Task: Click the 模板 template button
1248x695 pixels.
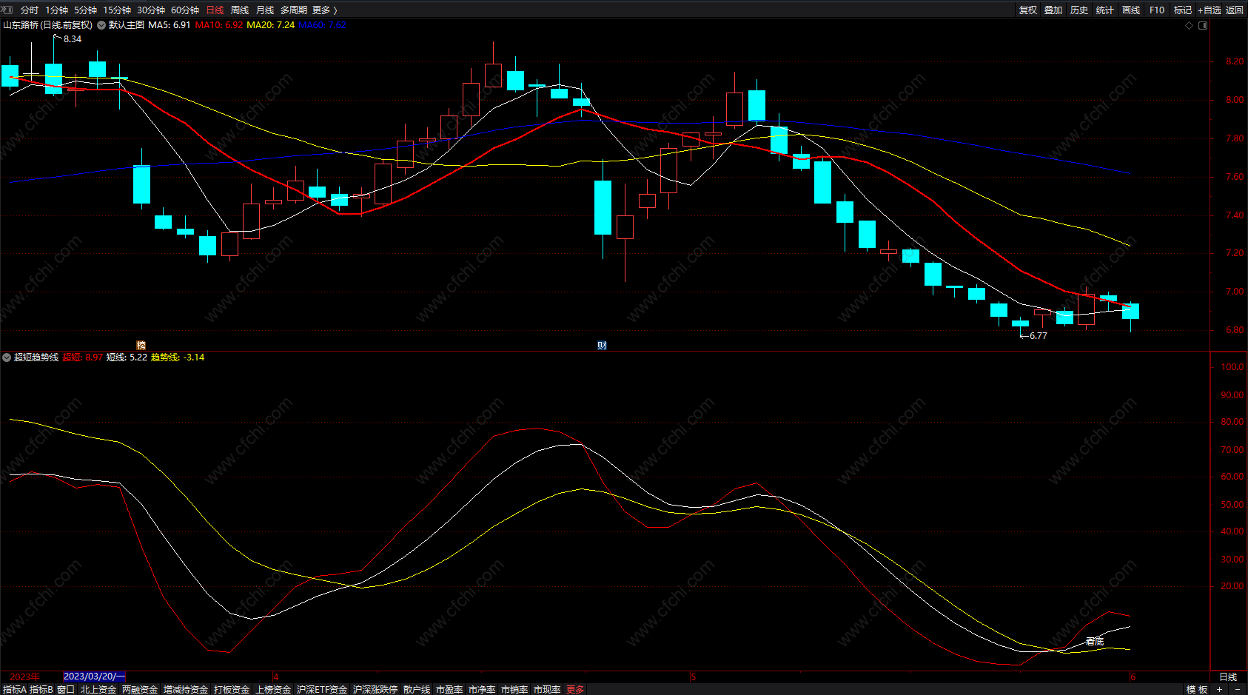Action: coord(1197,689)
